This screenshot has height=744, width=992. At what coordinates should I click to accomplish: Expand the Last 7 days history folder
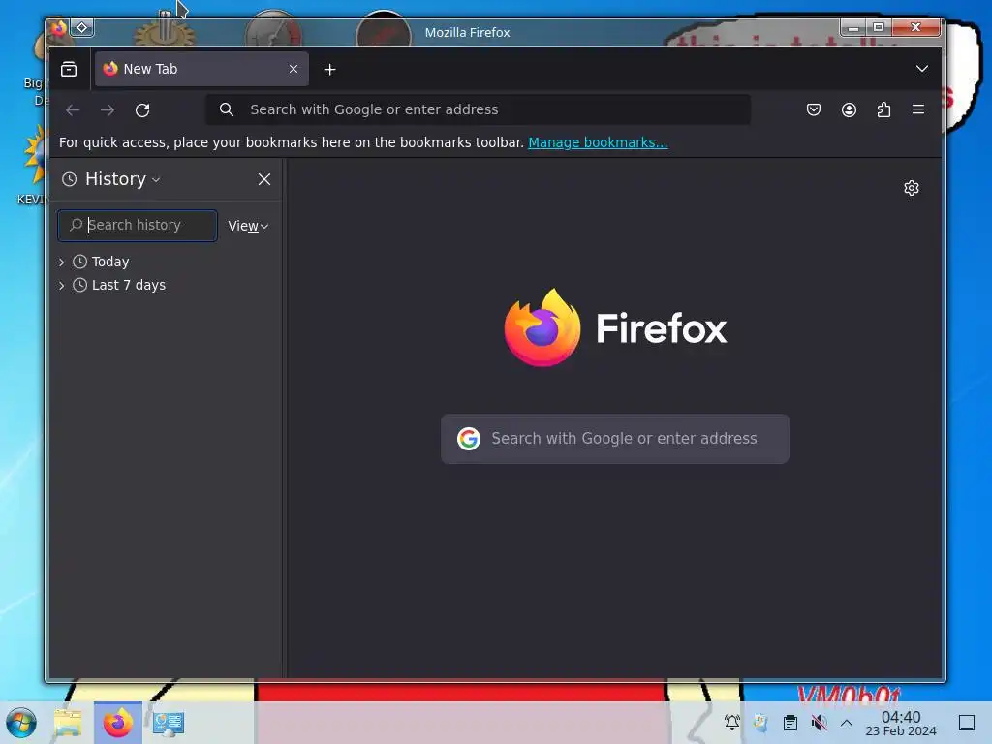(61, 286)
